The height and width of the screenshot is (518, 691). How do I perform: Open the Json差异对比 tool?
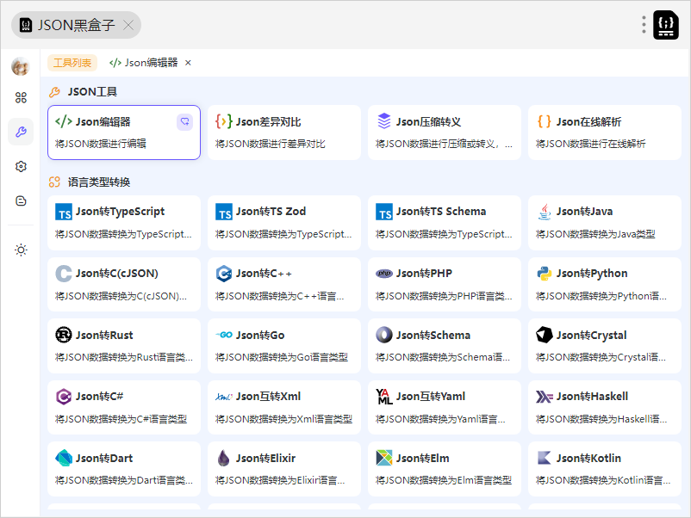284,133
